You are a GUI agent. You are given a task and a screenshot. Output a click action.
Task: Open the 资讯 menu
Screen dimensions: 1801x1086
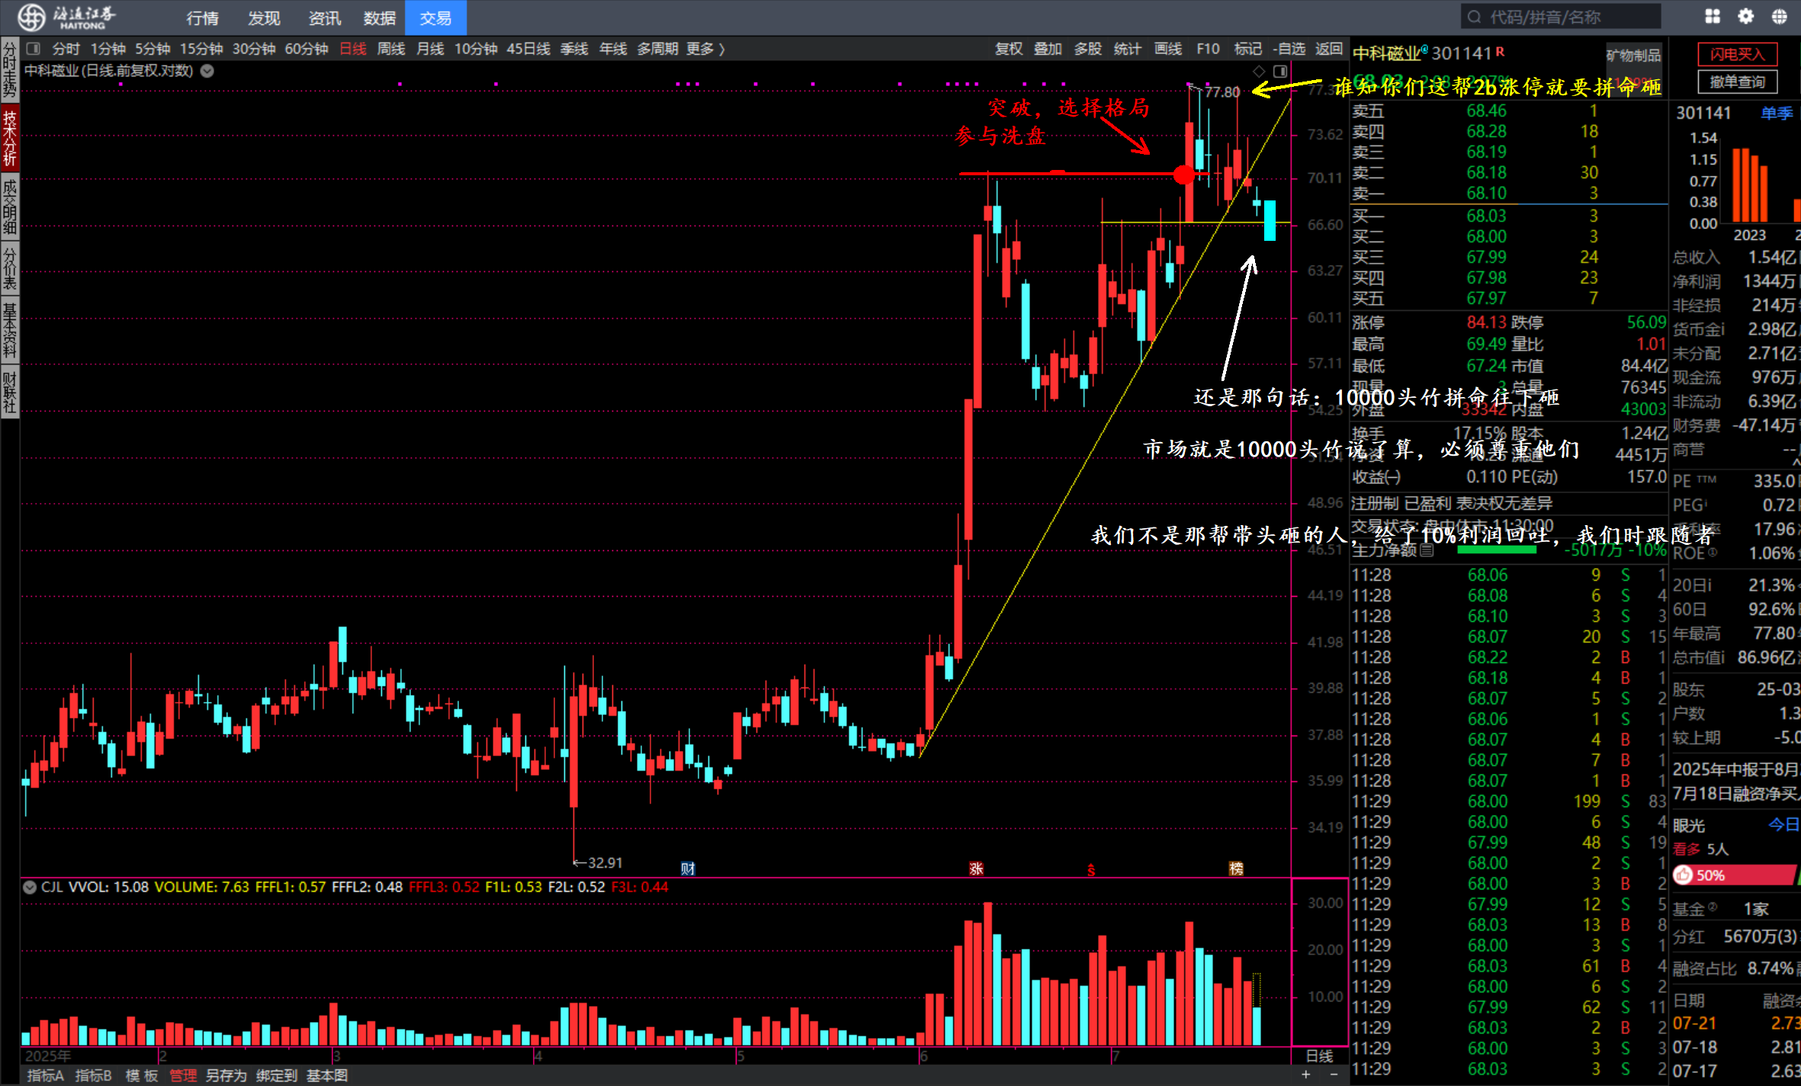[x=325, y=18]
